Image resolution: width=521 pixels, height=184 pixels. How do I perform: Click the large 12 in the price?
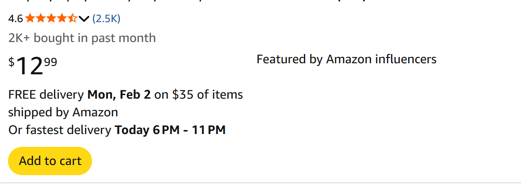pos(29,66)
